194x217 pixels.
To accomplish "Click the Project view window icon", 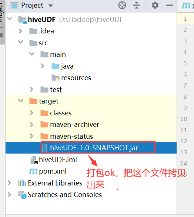I will click(x=14, y=6).
